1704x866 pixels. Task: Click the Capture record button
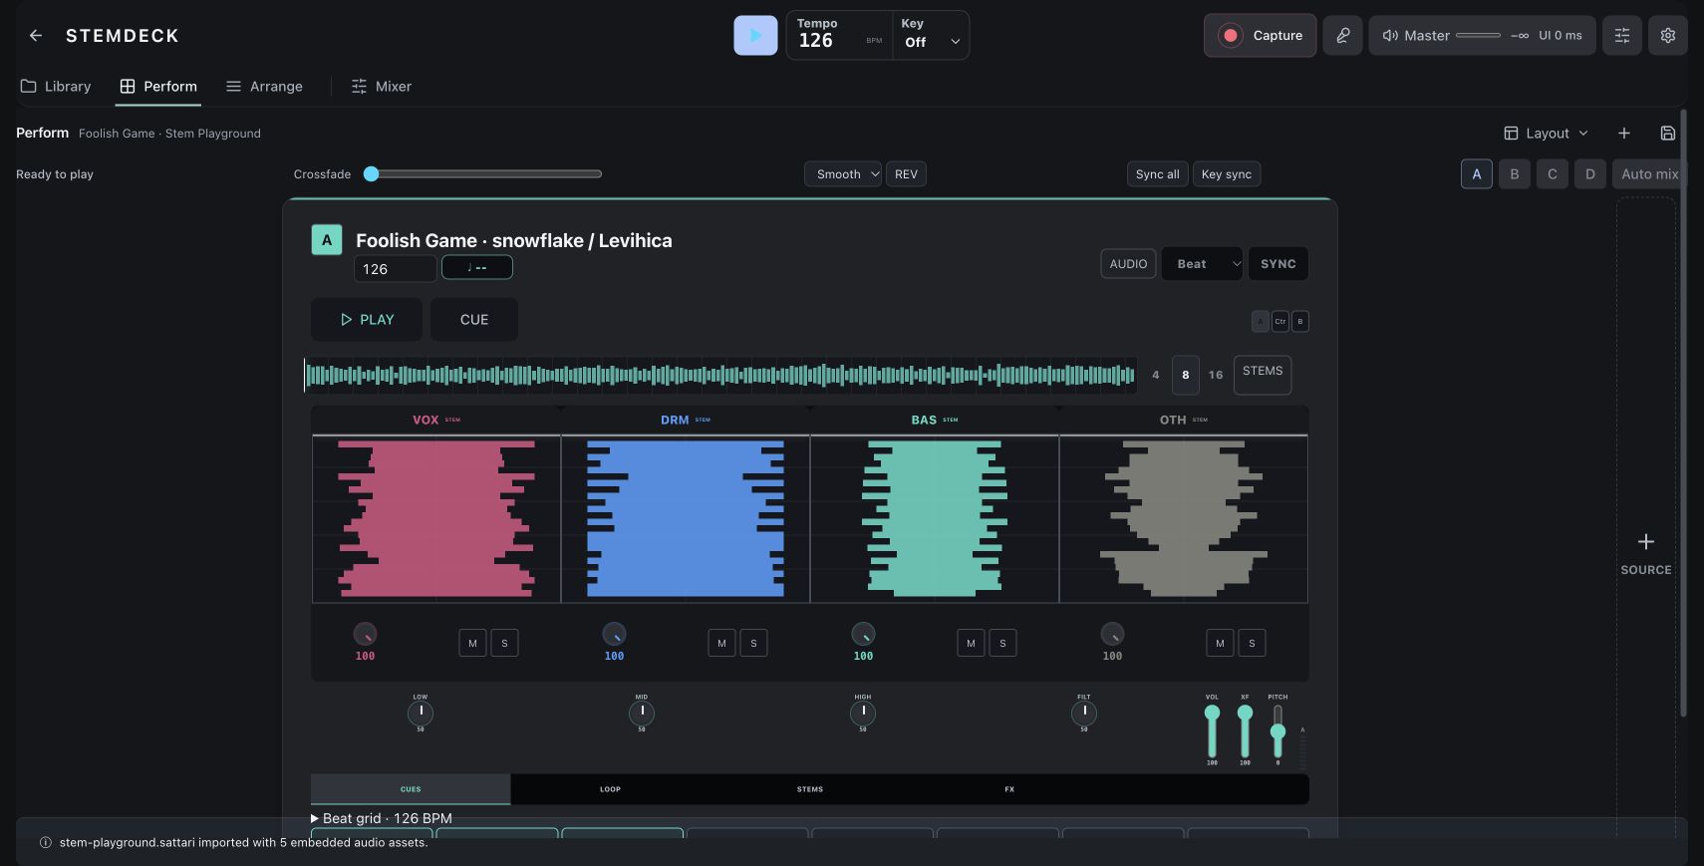pos(1260,36)
